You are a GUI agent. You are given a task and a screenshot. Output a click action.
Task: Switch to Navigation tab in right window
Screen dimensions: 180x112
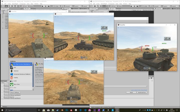pos(166,8)
